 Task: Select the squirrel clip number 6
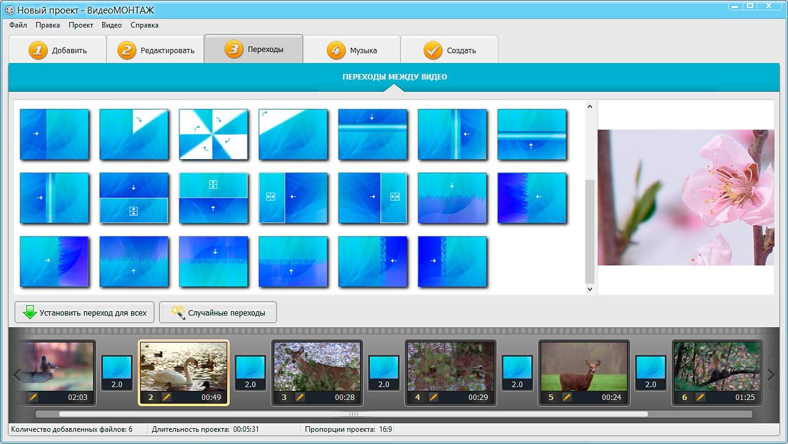718,373
